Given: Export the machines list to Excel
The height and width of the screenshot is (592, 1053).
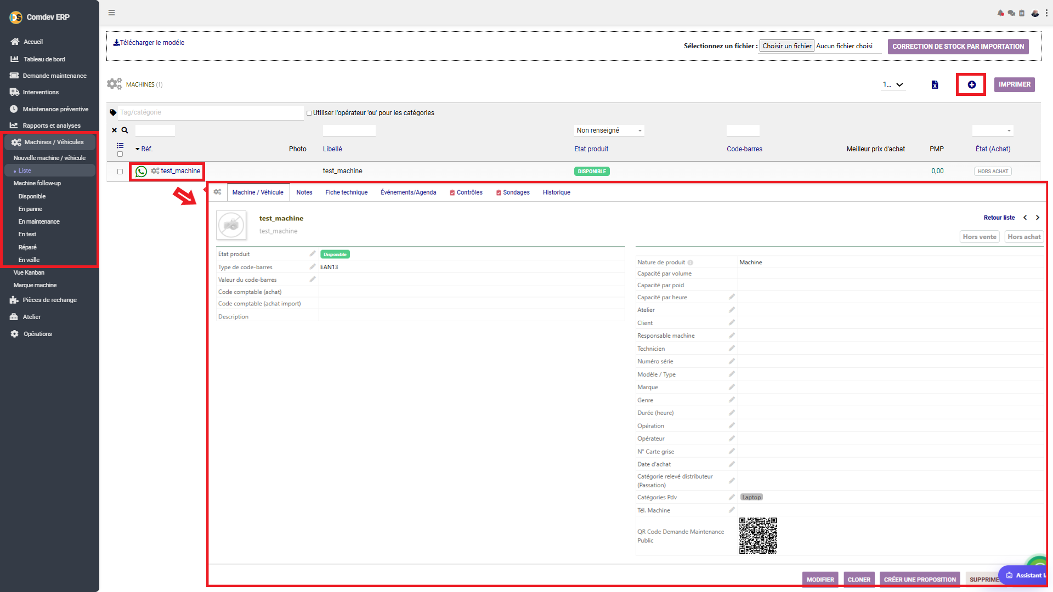Looking at the screenshot, I should click(x=935, y=84).
